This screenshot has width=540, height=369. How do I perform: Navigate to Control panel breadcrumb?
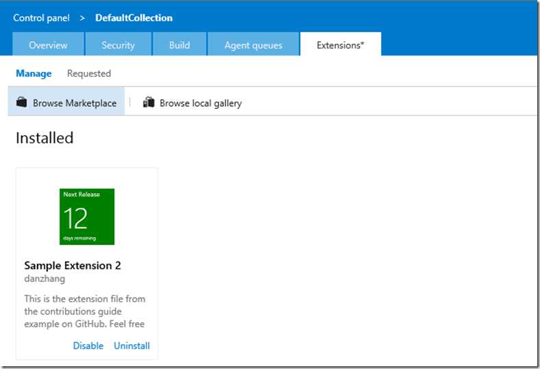[x=41, y=18]
